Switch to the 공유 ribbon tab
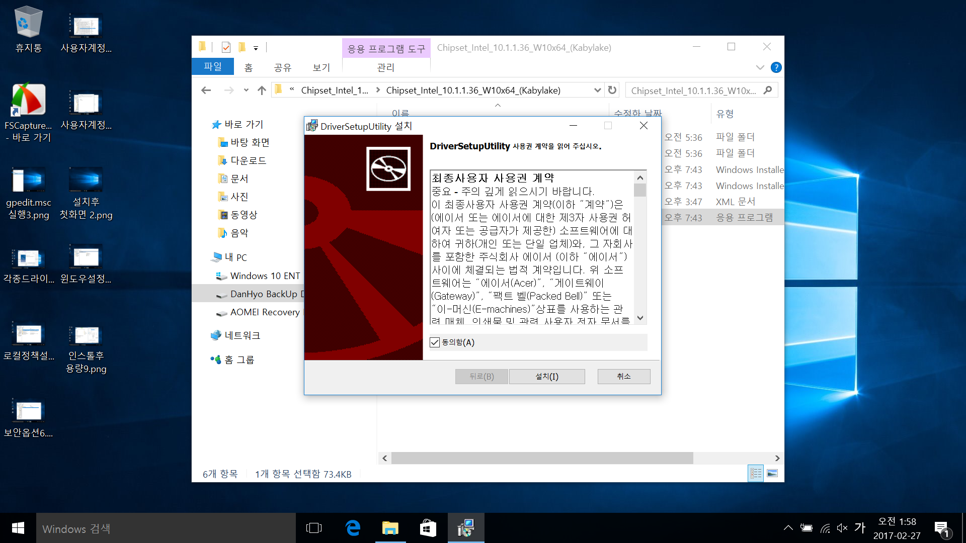This screenshot has width=966, height=543. tap(283, 67)
